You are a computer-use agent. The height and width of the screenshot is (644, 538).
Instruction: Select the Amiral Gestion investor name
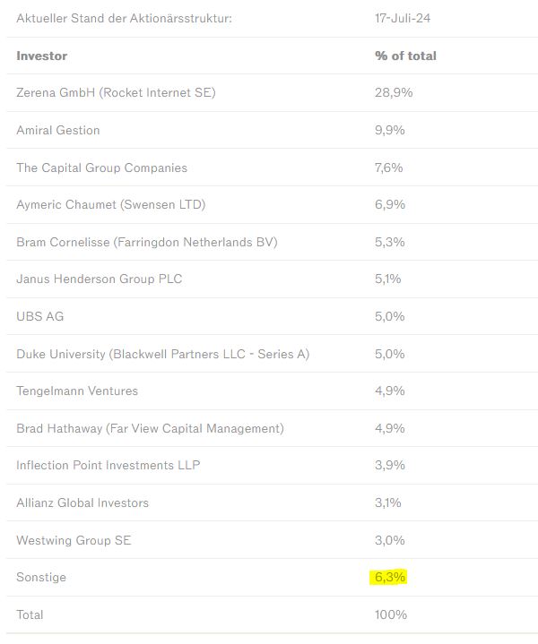coord(58,130)
